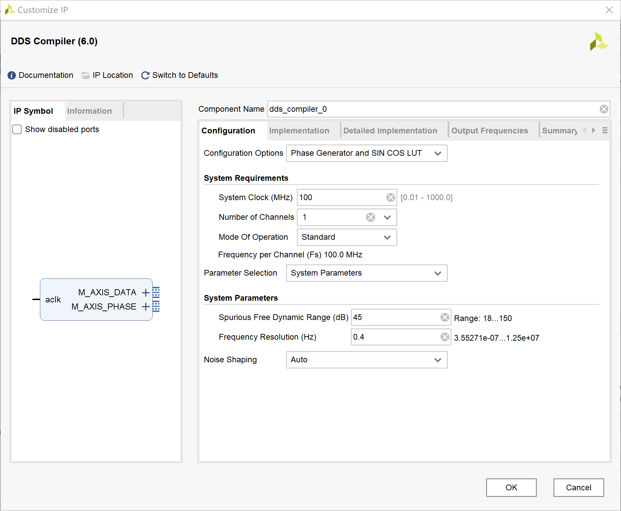Open the Mode Of Operation dropdown
This screenshot has width=621, height=511.
tap(387, 237)
